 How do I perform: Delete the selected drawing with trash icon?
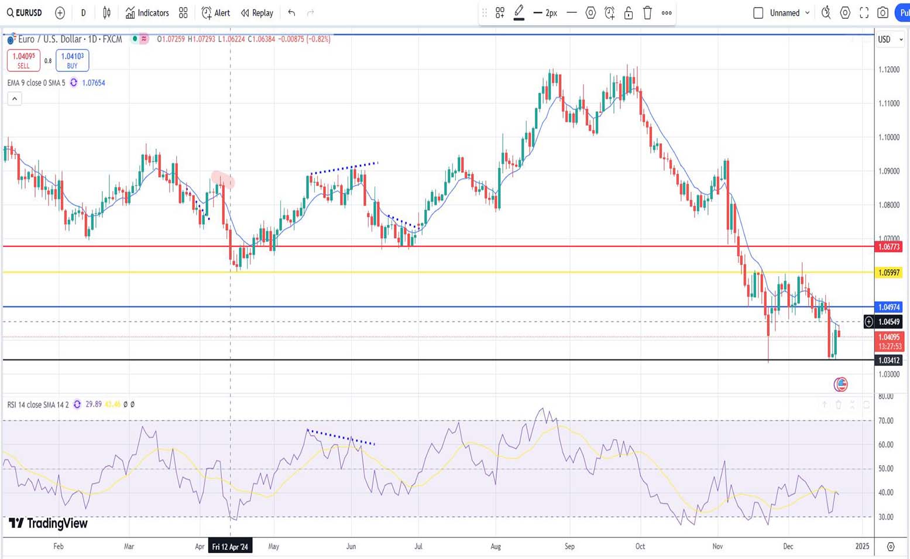tap(647, 13)
